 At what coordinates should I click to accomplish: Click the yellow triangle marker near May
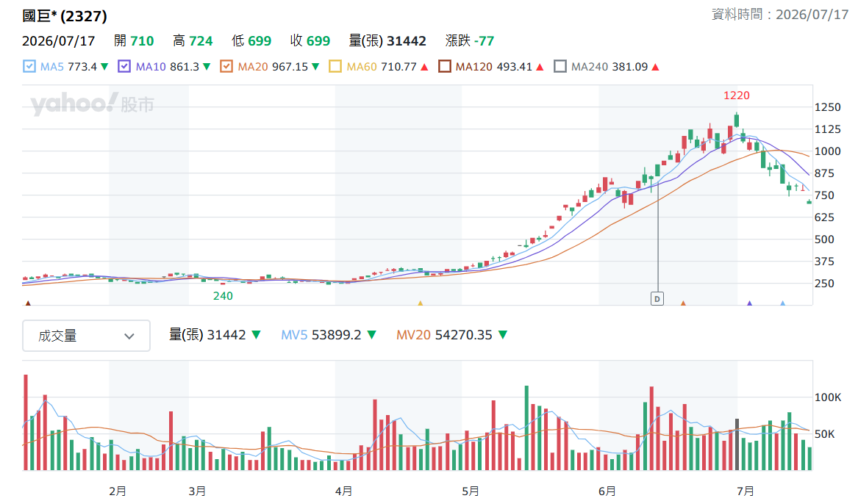pyautogui.click(x=421, y=303)
